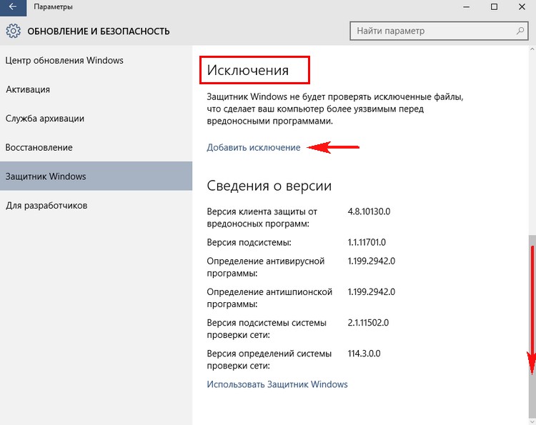Click the "Сведения о версии" heading
Viewport: 536px width, 425px height.
(x=269, y=186)
